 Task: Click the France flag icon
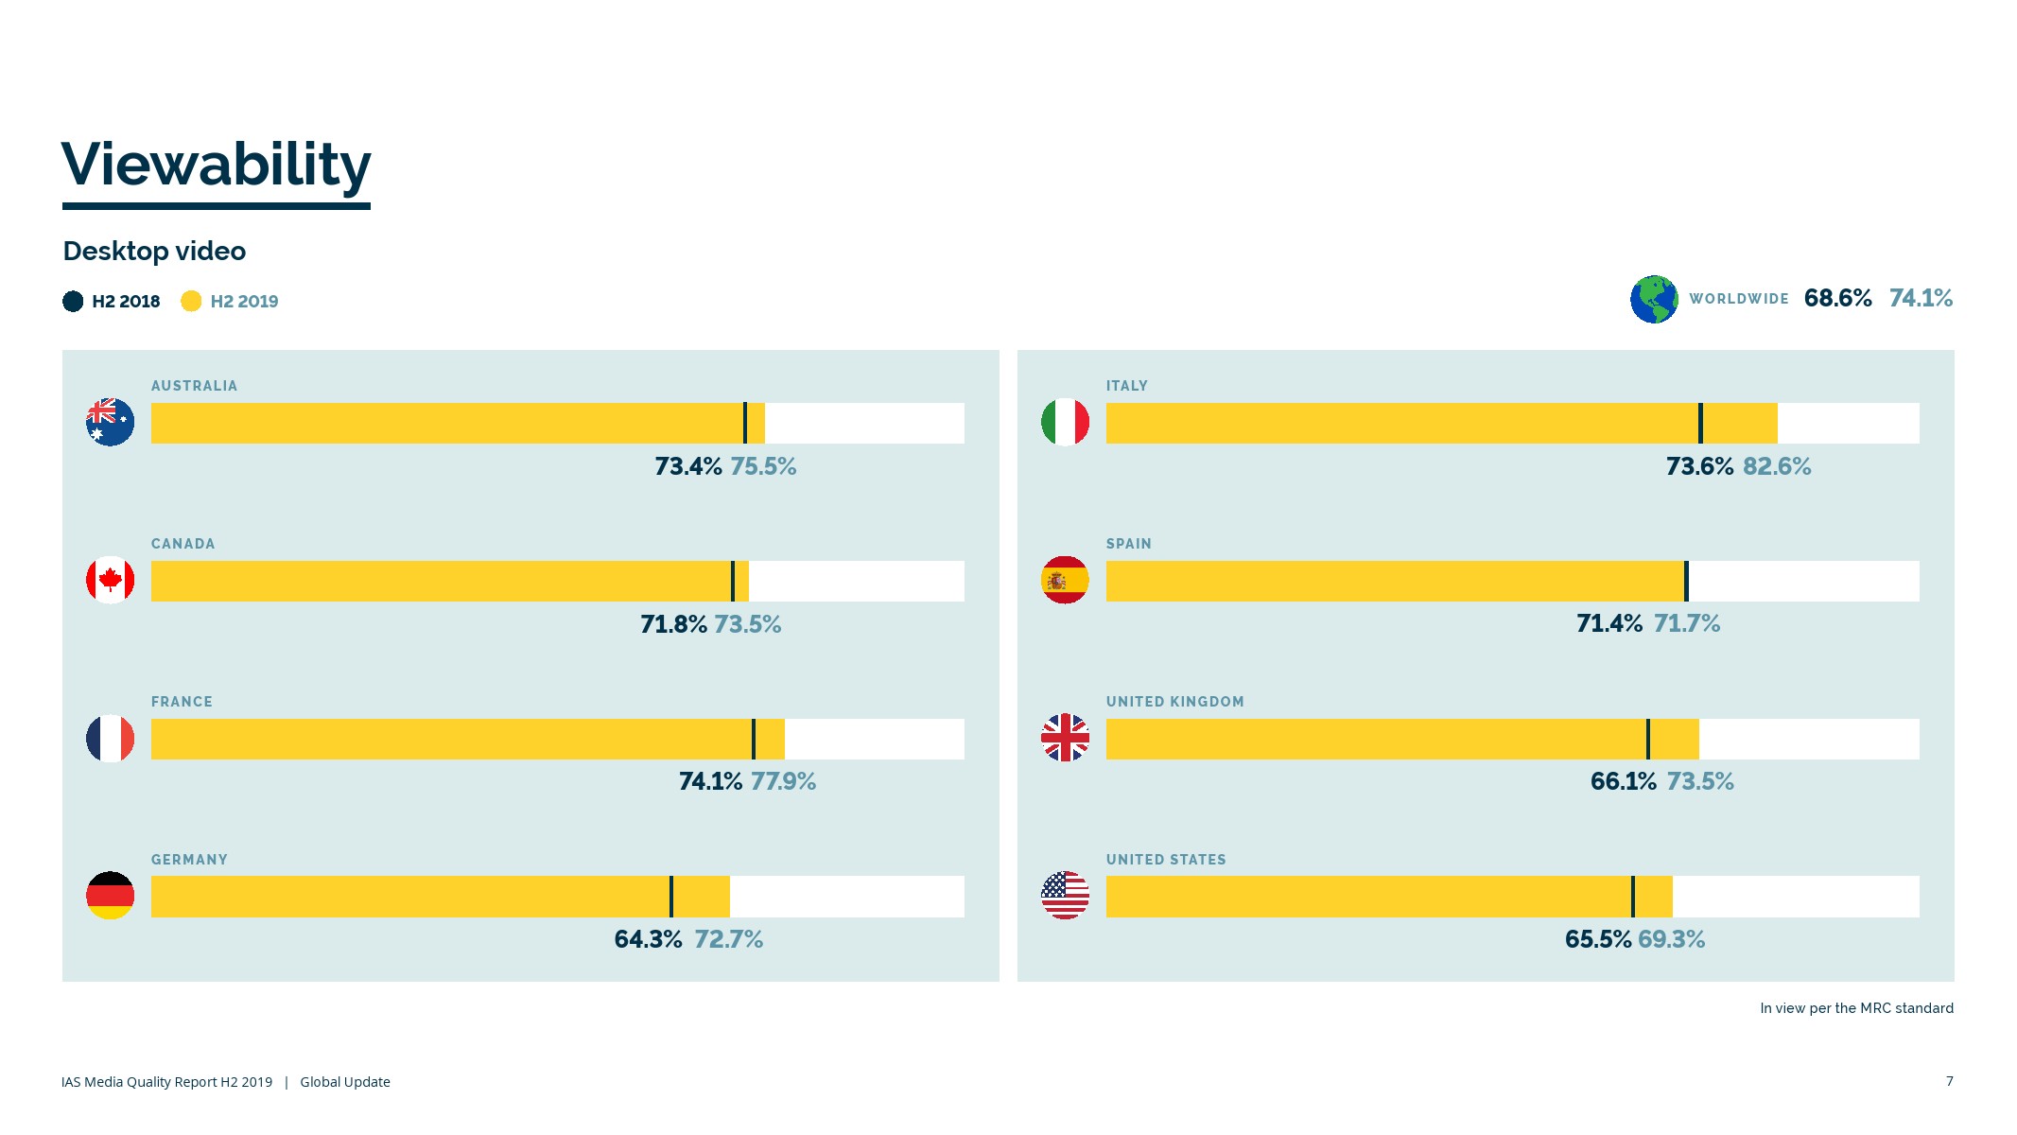click(x=110, y=738)
